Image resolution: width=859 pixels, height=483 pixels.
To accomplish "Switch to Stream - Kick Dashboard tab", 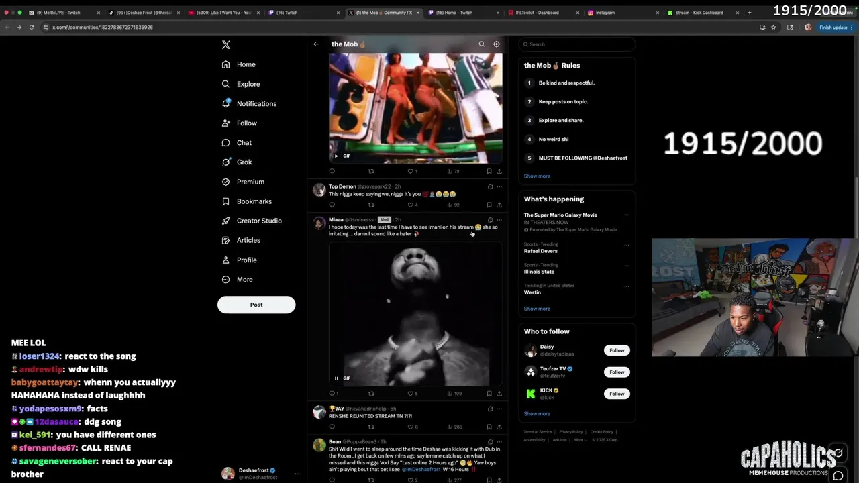I will point(699,13).
